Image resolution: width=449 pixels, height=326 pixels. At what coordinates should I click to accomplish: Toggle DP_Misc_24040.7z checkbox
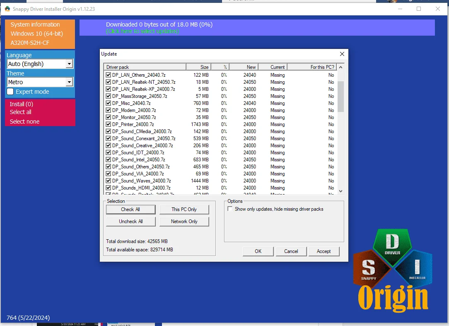click(108, 103)
